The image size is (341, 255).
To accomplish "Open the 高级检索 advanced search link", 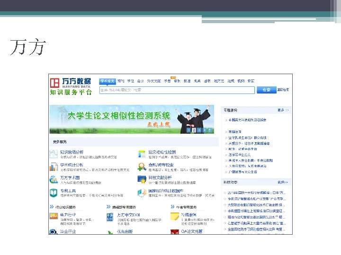I will point(283,90).
